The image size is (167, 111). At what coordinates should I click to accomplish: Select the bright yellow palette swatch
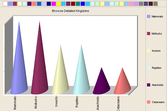tap(59, 4)
